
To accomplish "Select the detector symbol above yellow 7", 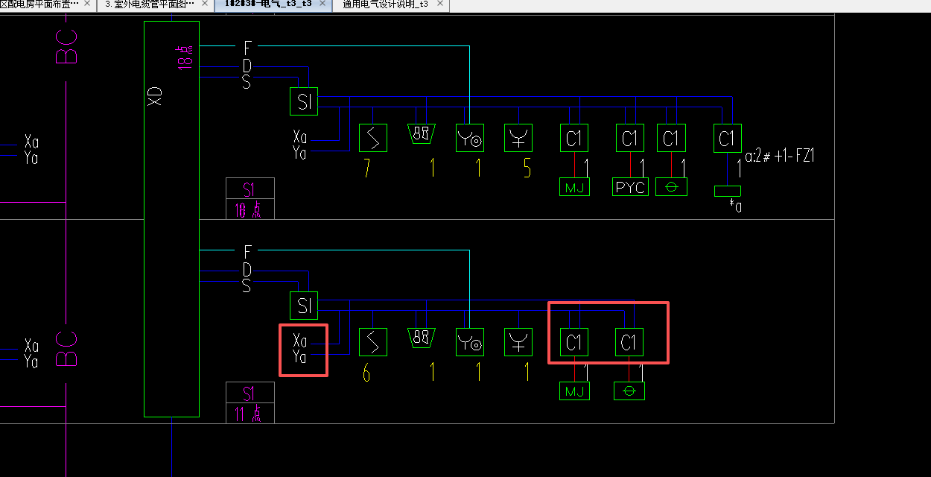I will click(373, 138).
